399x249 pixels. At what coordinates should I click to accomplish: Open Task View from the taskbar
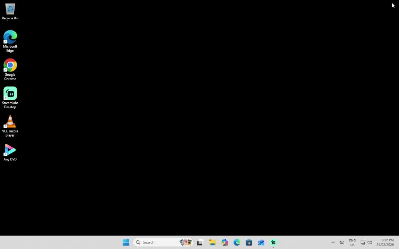[x=200, y=242]
